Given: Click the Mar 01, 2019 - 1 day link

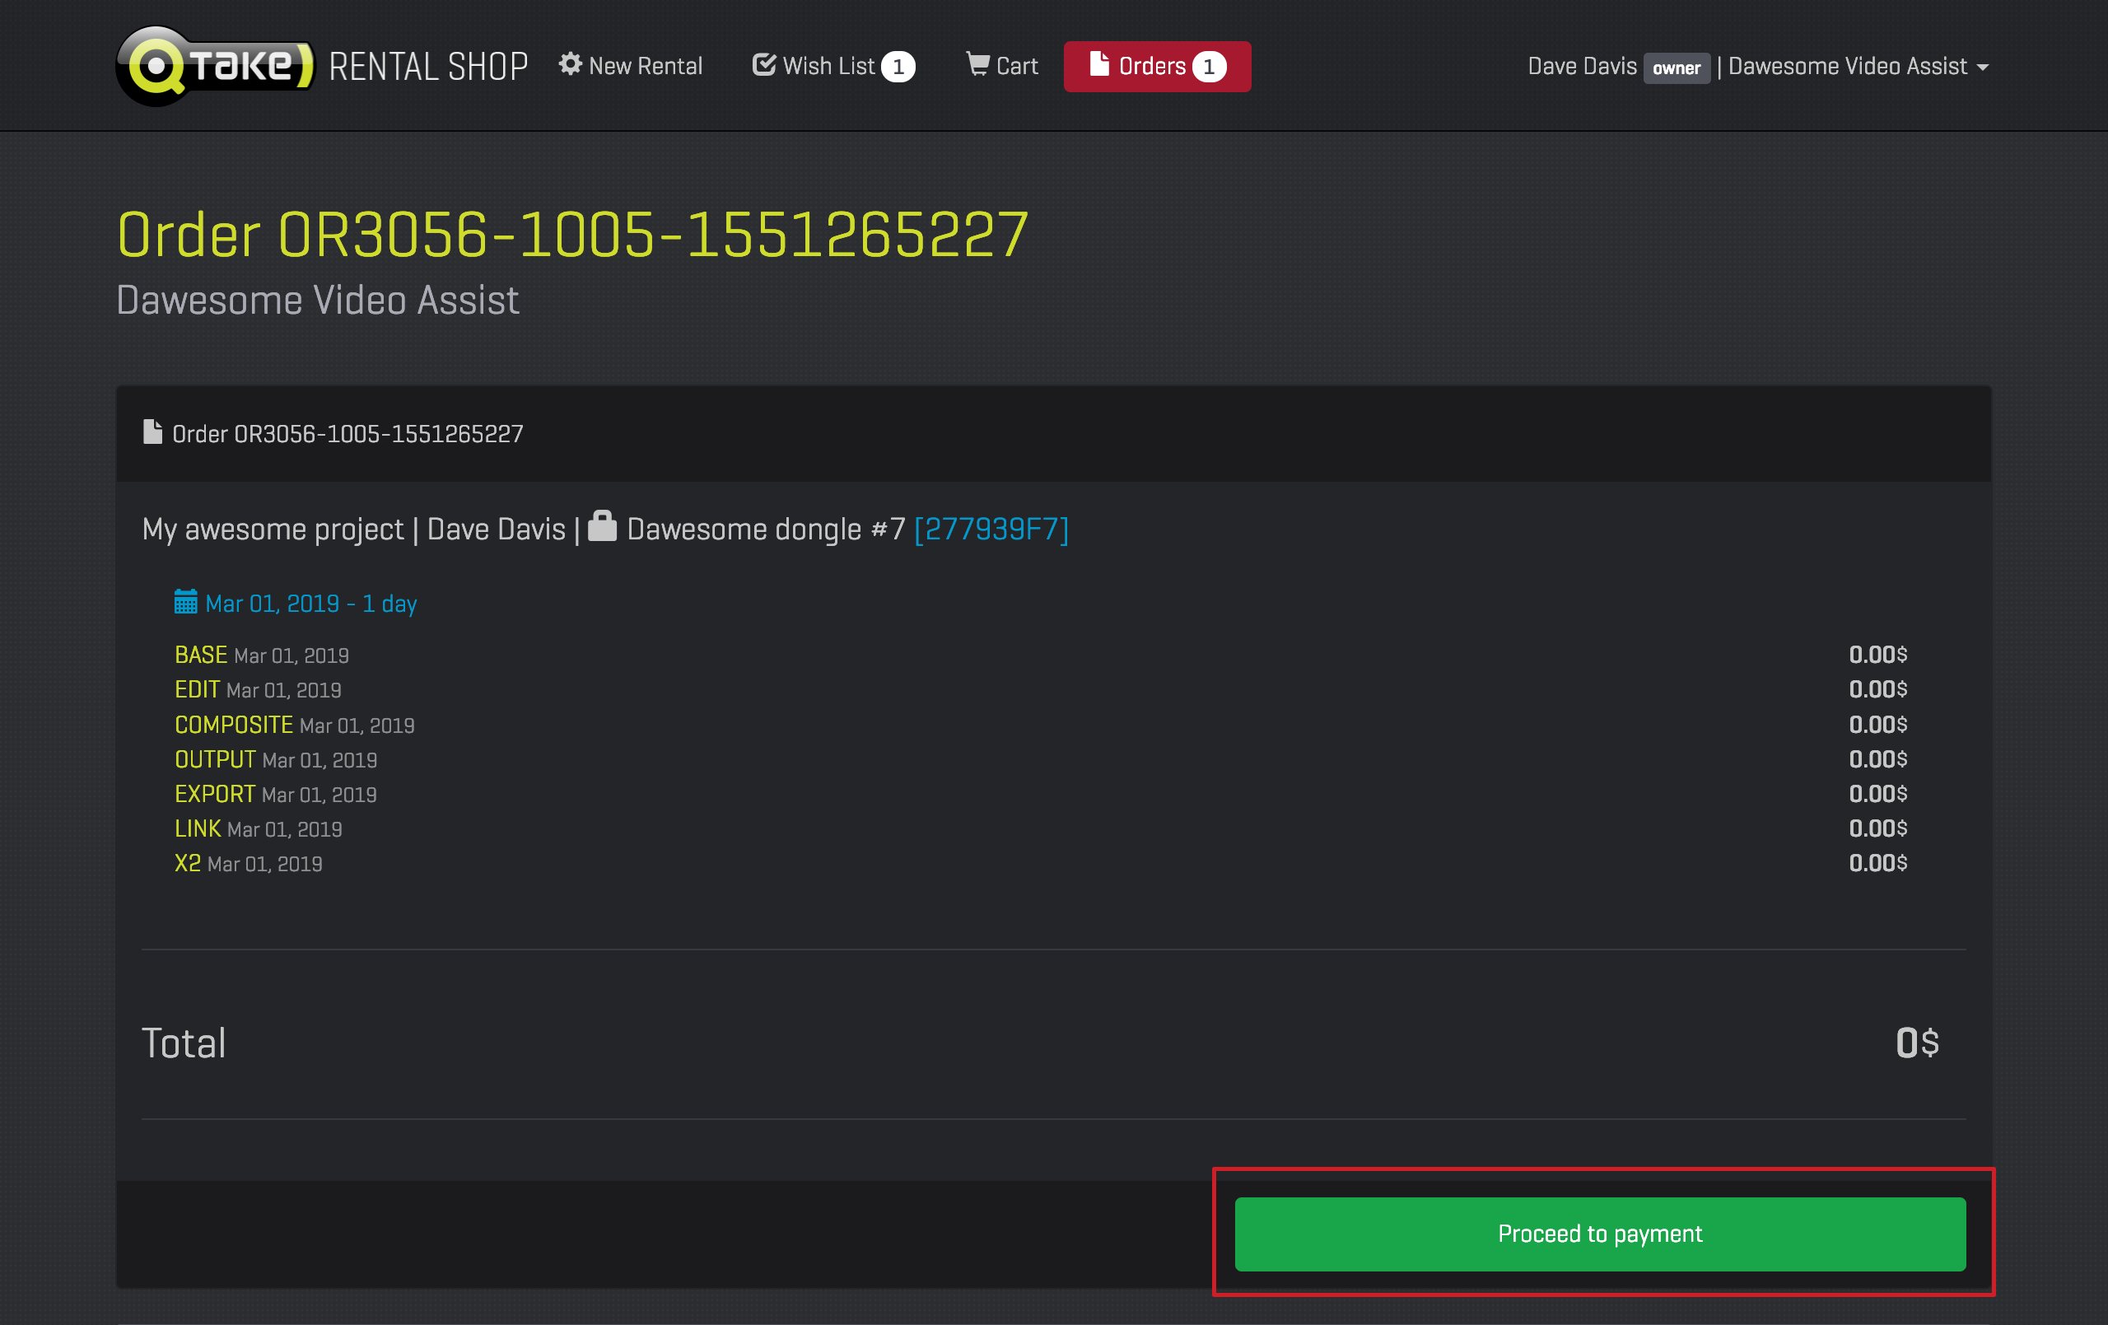Looking at the screenshot, I should 310,604.
